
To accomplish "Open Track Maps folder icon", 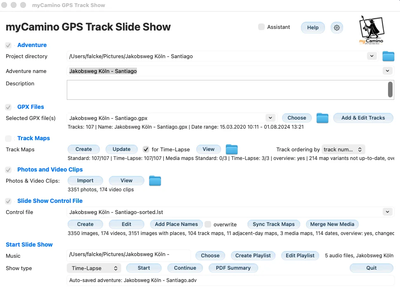I will point(232,149).
